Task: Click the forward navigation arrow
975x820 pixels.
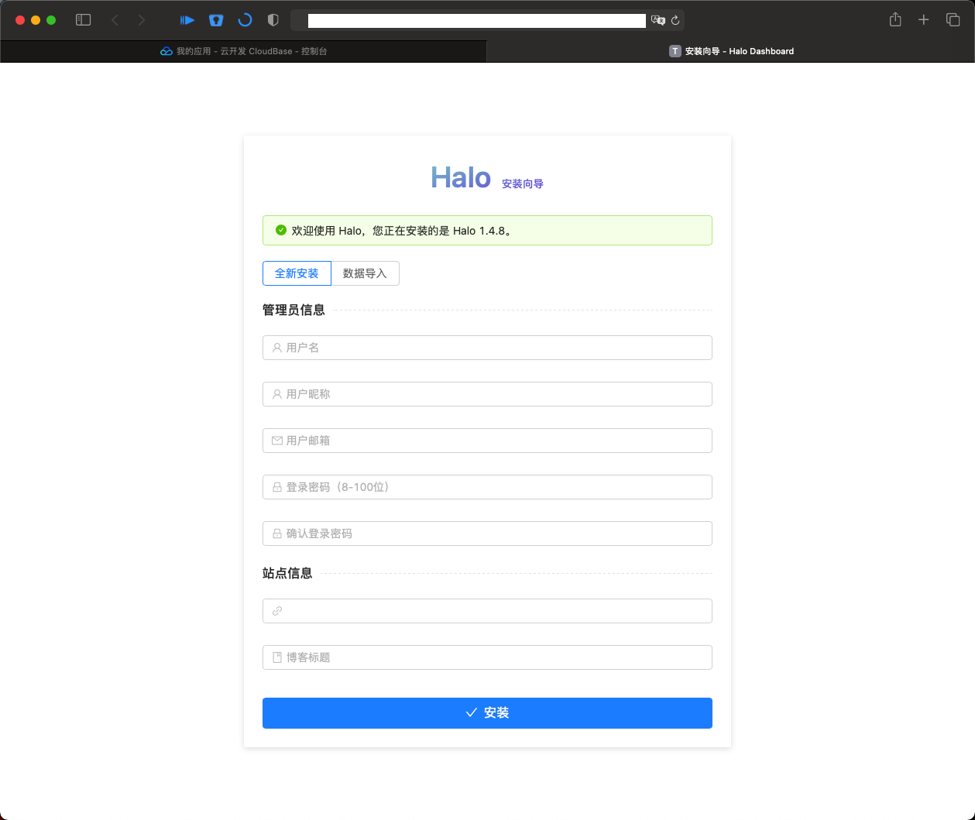Action: [142, 20]
